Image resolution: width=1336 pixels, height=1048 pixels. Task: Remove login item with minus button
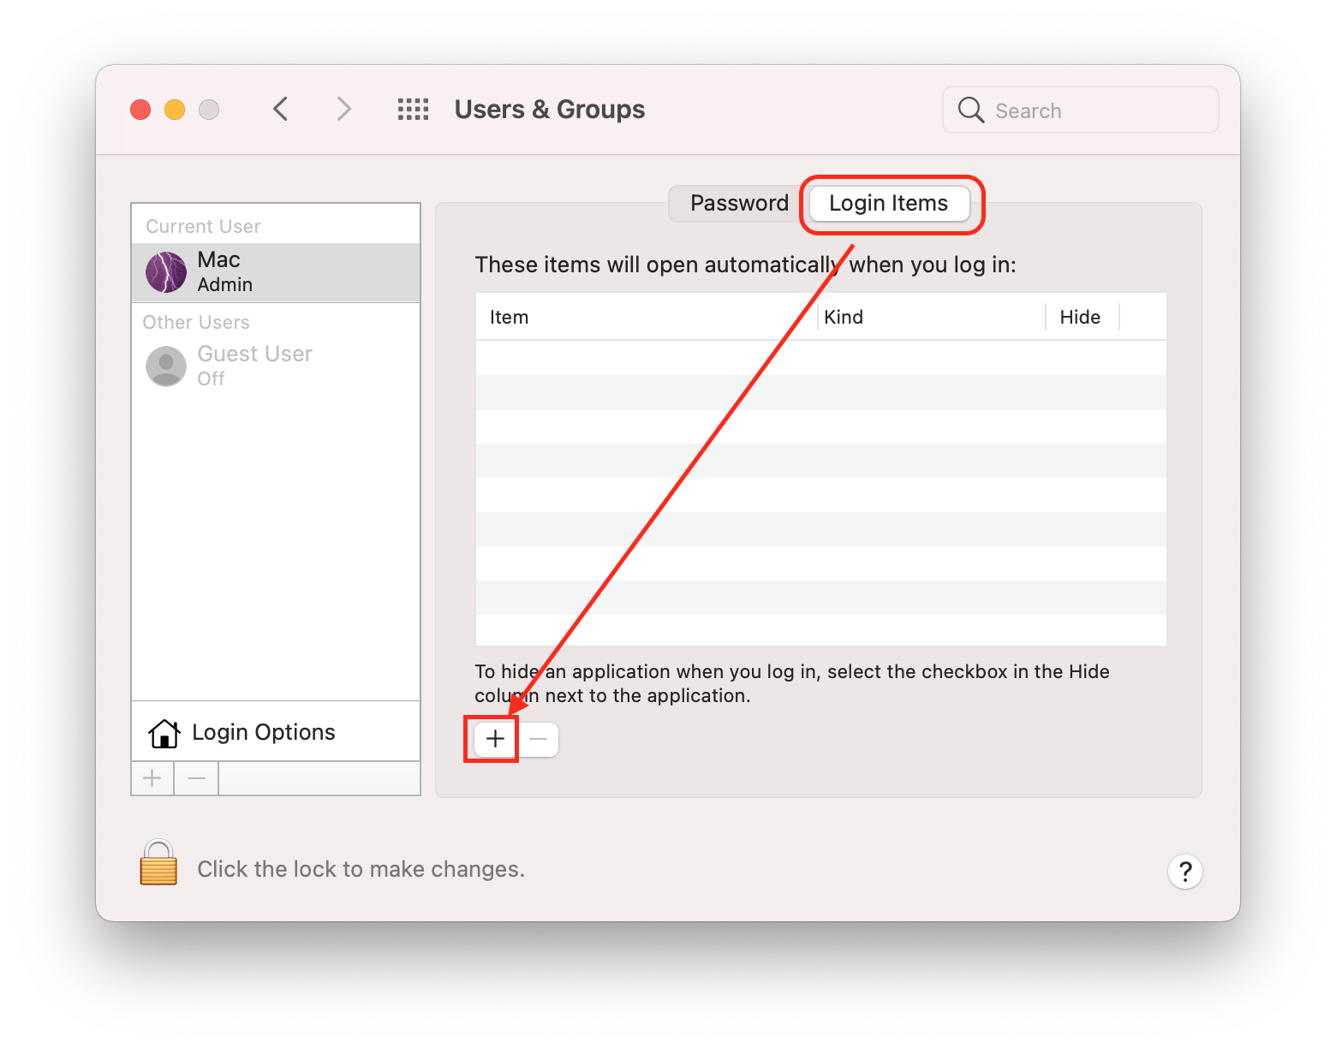tap(538, 739)
